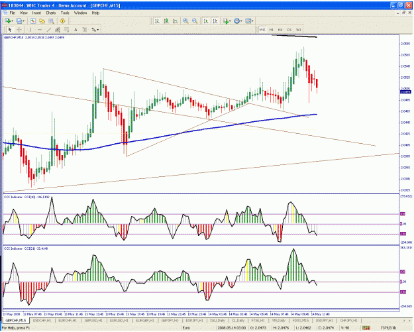Viewport: 414px width, 332px height.
Task: Open the Help menu
Action: click(x=95, y=13)
